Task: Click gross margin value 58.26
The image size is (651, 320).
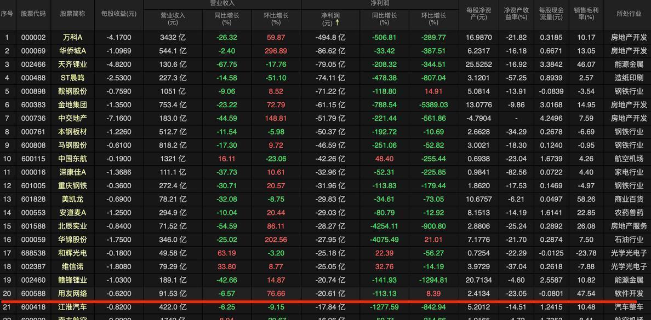Action: pos(586,199)
